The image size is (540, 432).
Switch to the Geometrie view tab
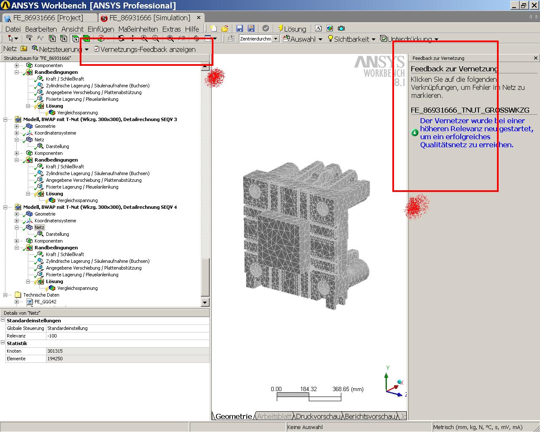(x=233, y=416)
